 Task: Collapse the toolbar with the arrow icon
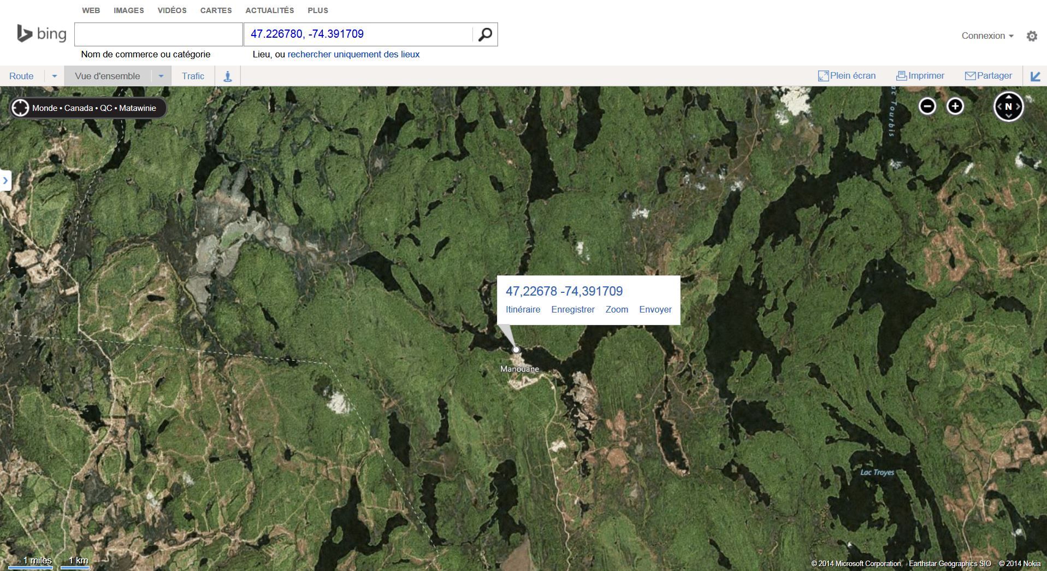[1035, 76]
